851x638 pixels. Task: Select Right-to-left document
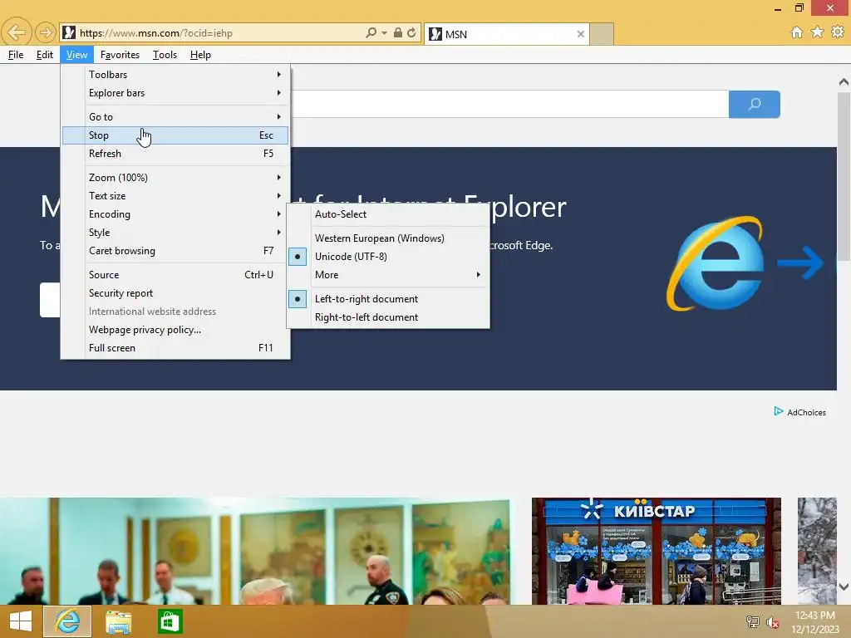(388, 317)
